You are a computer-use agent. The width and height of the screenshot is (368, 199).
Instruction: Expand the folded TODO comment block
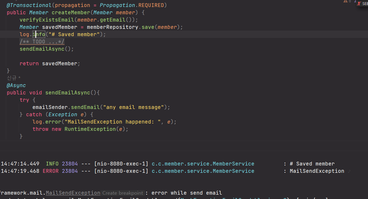pos(42,42)
